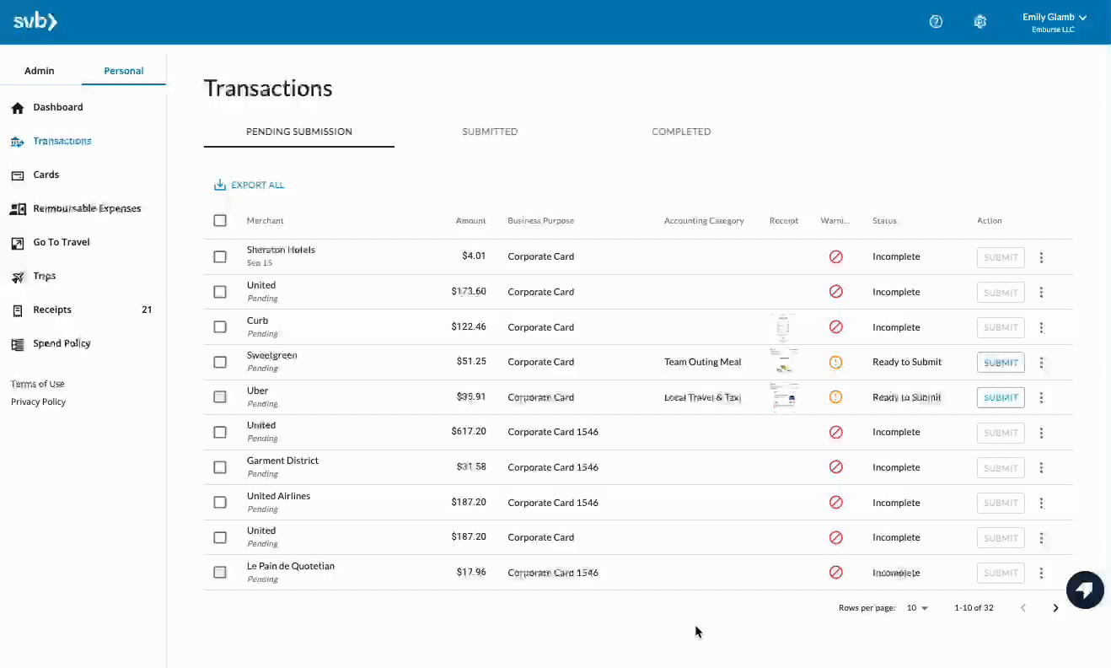Image resolution: width=1111 pixels, height=668 pixels.
Task: Click the Le Pain de Quotetian merchant name
Action: click(x=291, y=566)
